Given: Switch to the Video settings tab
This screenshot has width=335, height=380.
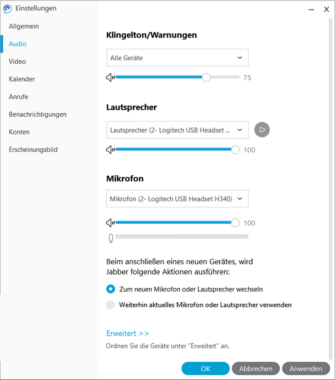Looking at the screenshot, I should click(17, 61).
